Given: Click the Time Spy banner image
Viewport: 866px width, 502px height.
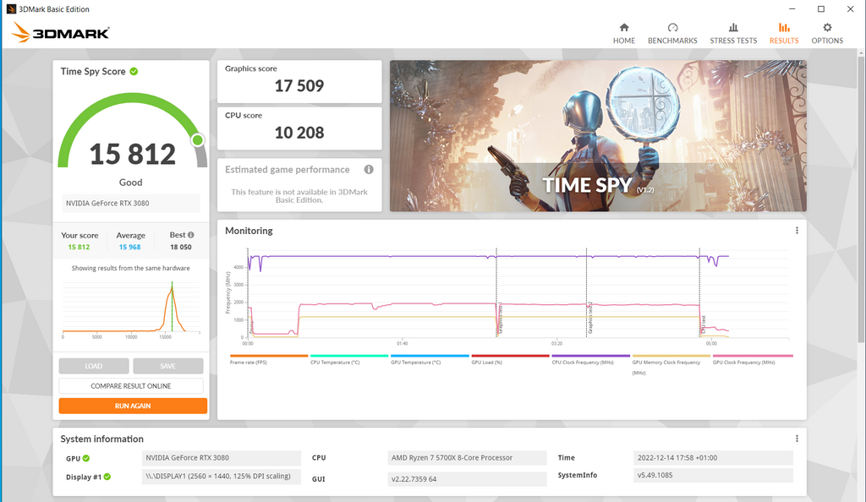Looking at the screenshot, I should tap(598, 136).
